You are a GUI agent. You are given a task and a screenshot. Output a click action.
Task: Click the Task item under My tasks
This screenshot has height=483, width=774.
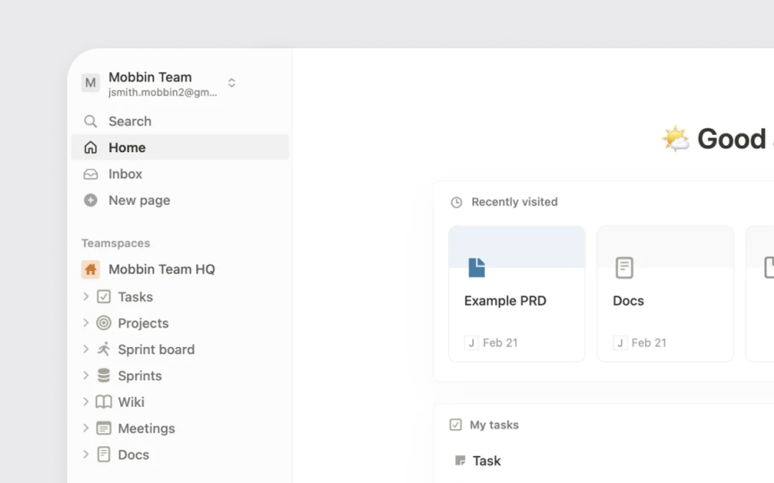[486, 461]
